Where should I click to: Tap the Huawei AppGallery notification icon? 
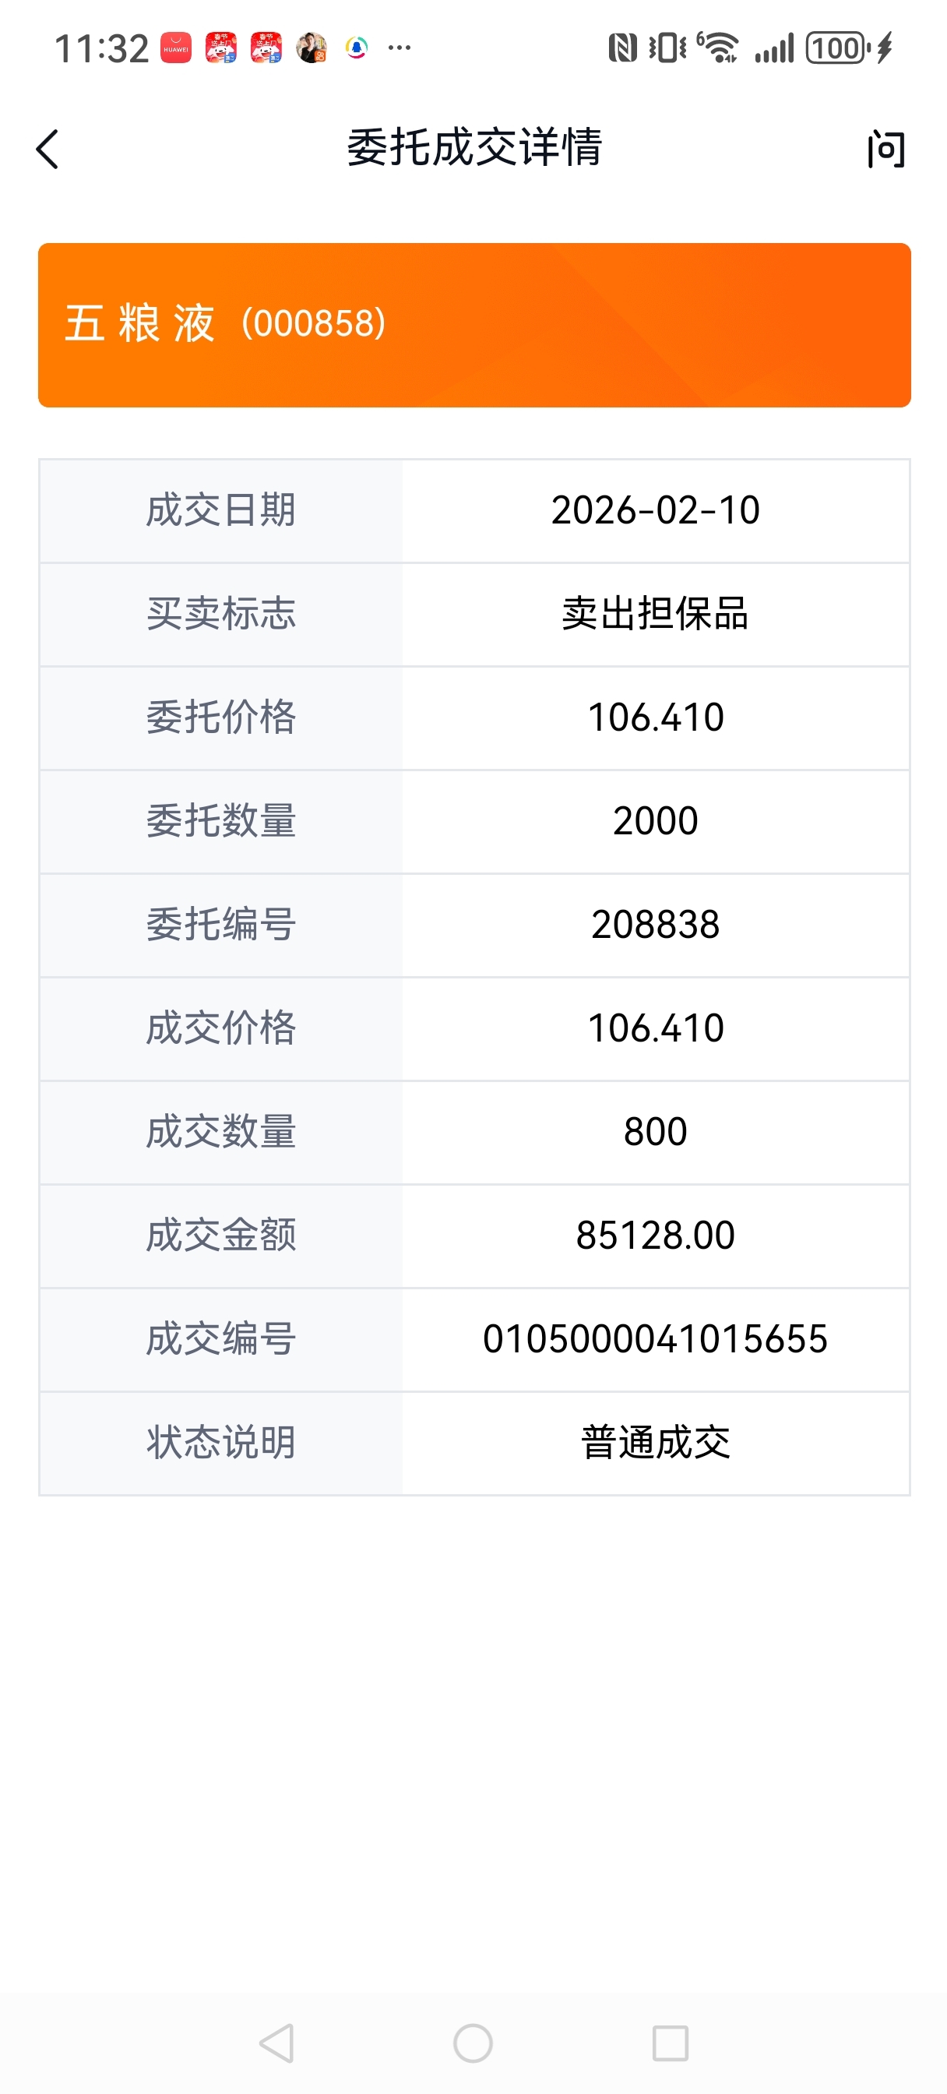pos(175,48)
